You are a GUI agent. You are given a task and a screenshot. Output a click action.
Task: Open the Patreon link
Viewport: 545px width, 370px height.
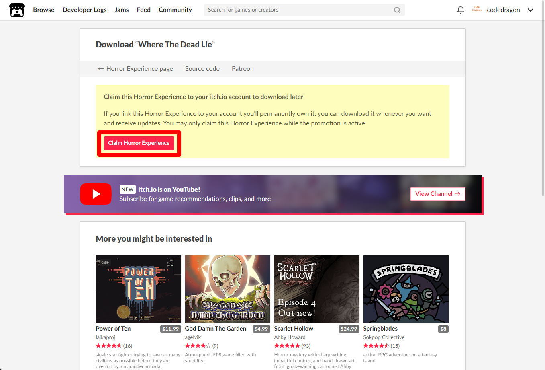(x=243, y=69)
